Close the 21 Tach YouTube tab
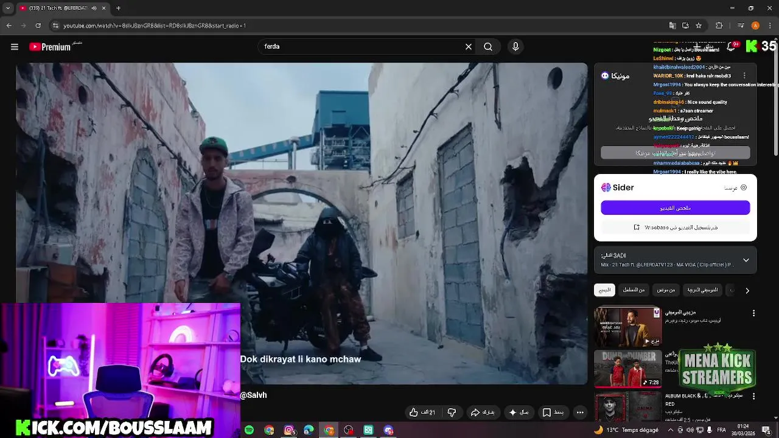The image size is (779, 438). click(x=103, y=9)
